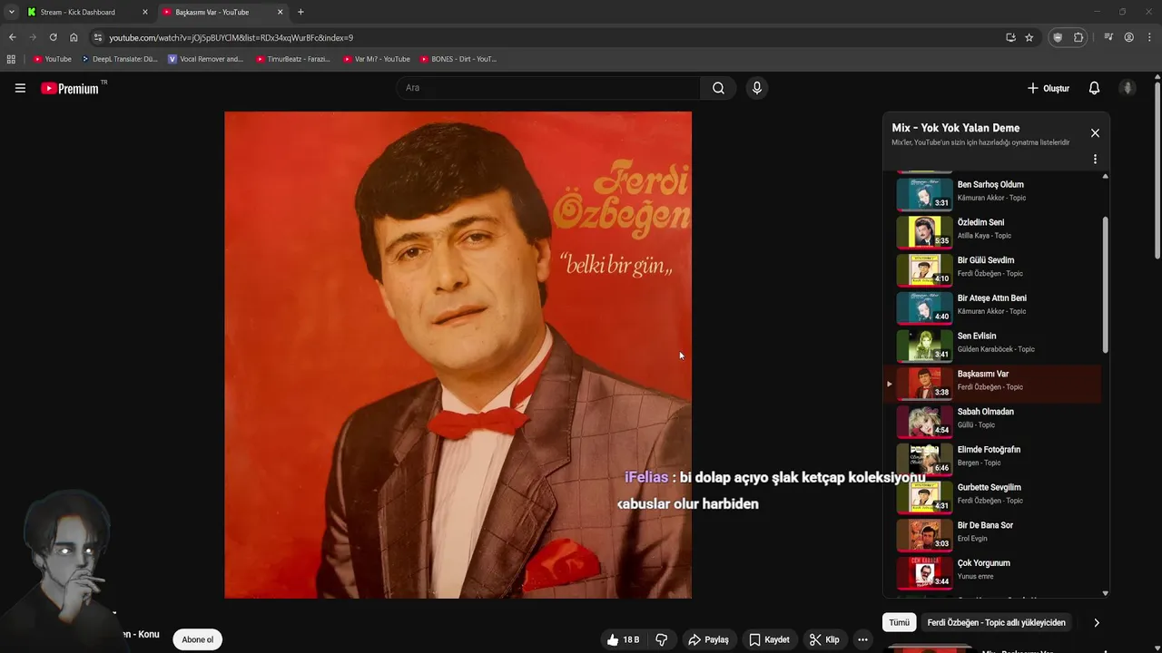Go back in browser history
This screenshot has width=1162, height=653.
tap(12, 37)
